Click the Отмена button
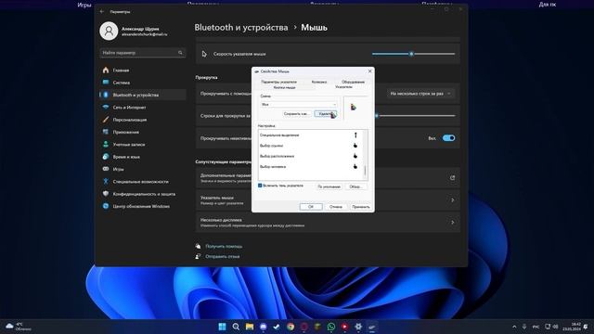The image size is (594, 334). point(336,207)
